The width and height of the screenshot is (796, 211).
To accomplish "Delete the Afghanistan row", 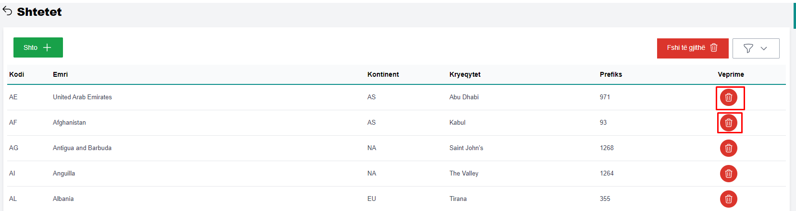I will (728, 123).
